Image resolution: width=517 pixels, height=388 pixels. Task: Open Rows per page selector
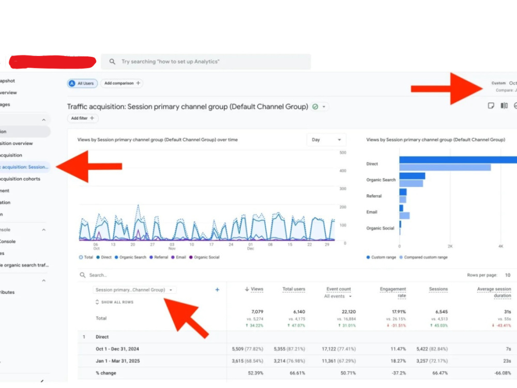[508, 275]
